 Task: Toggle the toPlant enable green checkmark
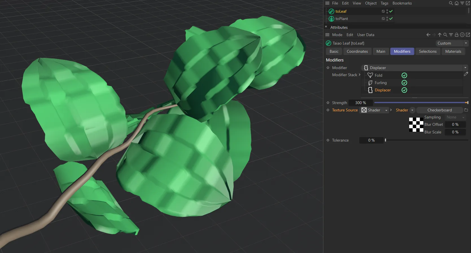tap(391, 19)
